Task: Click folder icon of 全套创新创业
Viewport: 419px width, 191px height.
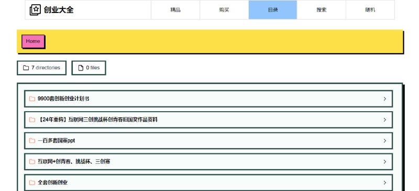Action: tap(32, 183)
